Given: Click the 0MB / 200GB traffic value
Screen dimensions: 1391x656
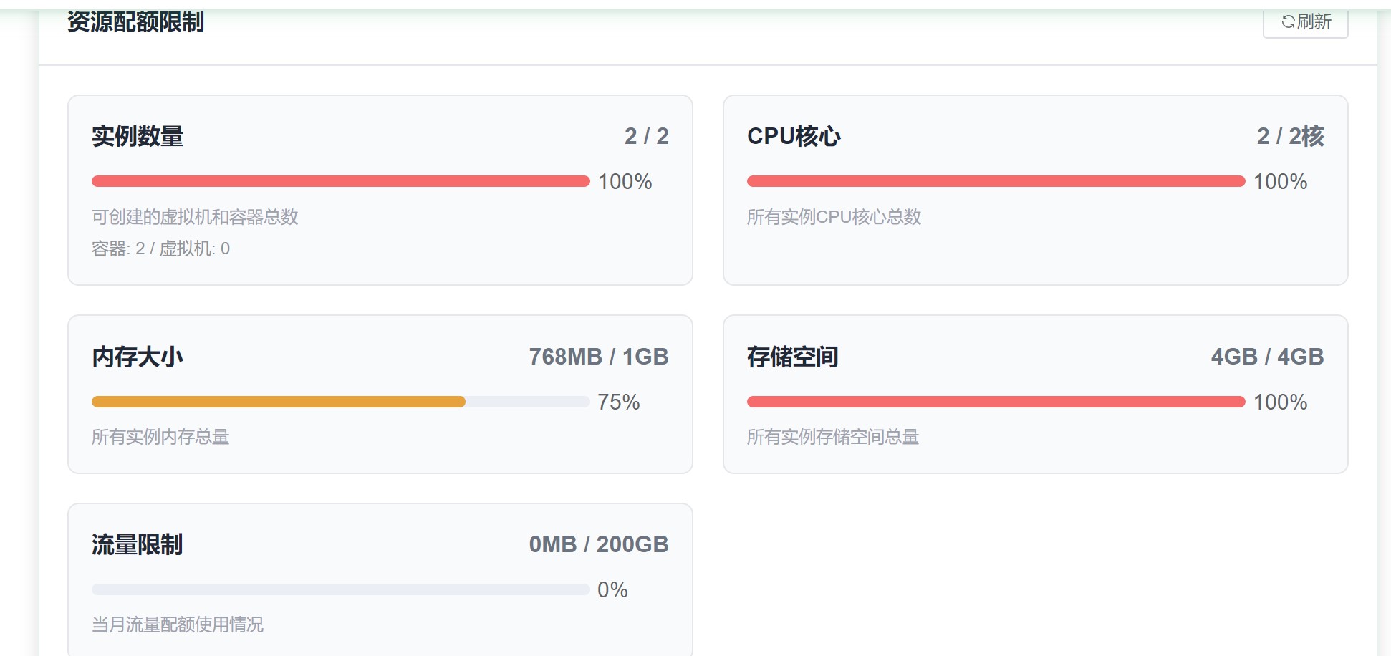Looking at the screenshot, I should point(598,544).
